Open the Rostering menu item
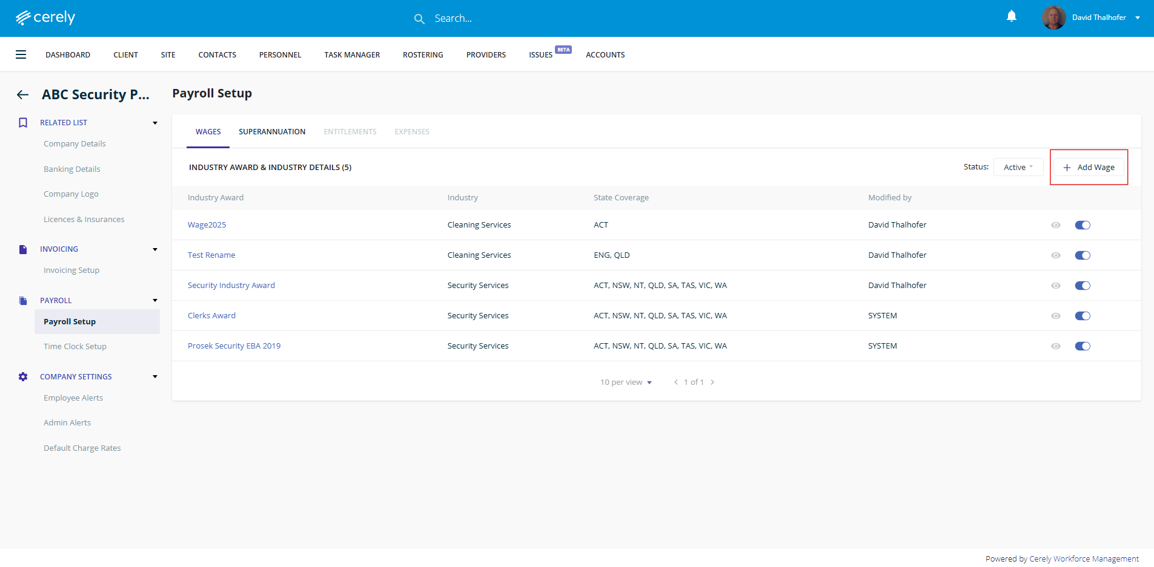1154x567 pixels. (x=423, y=55)
